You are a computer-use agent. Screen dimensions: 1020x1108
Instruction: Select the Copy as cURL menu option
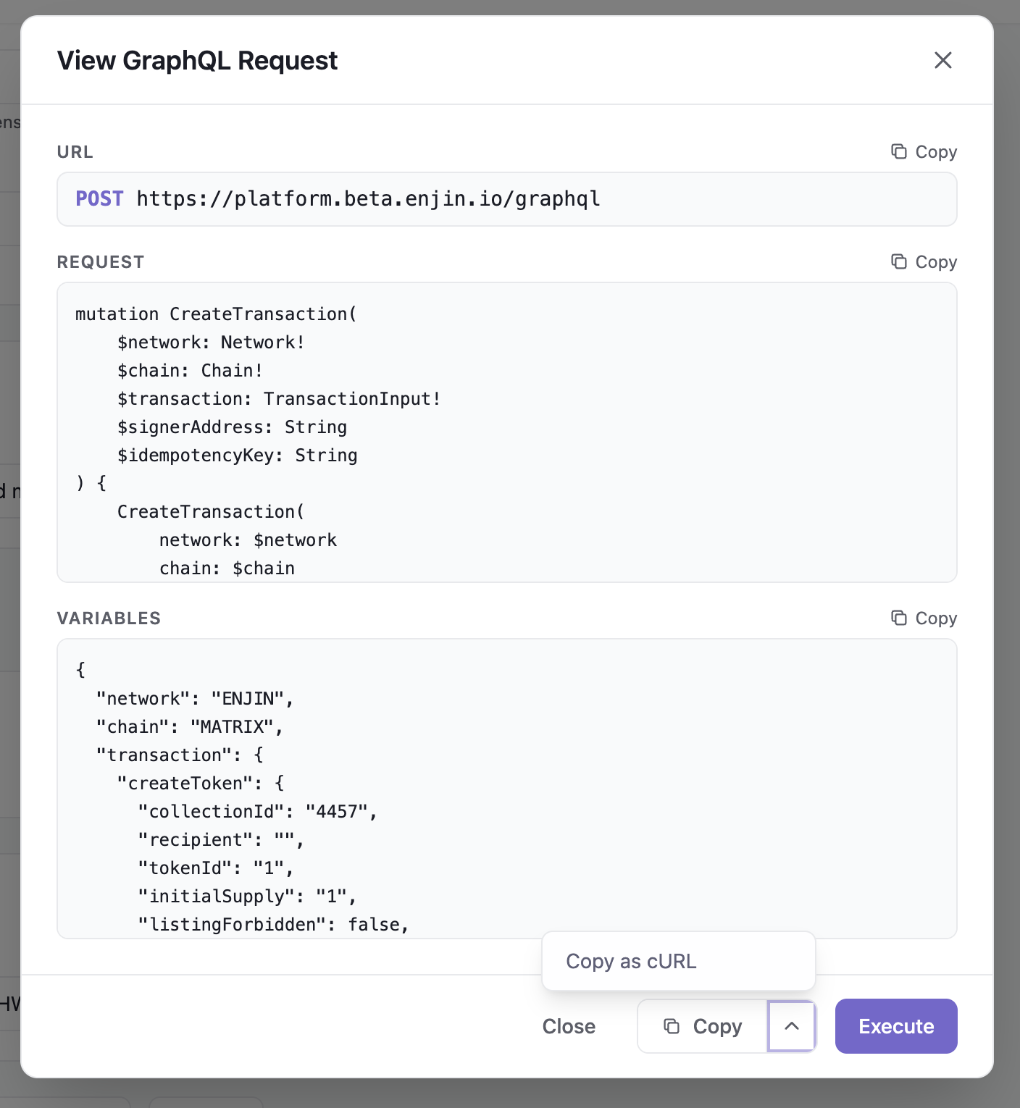click(x=679, y=961)
